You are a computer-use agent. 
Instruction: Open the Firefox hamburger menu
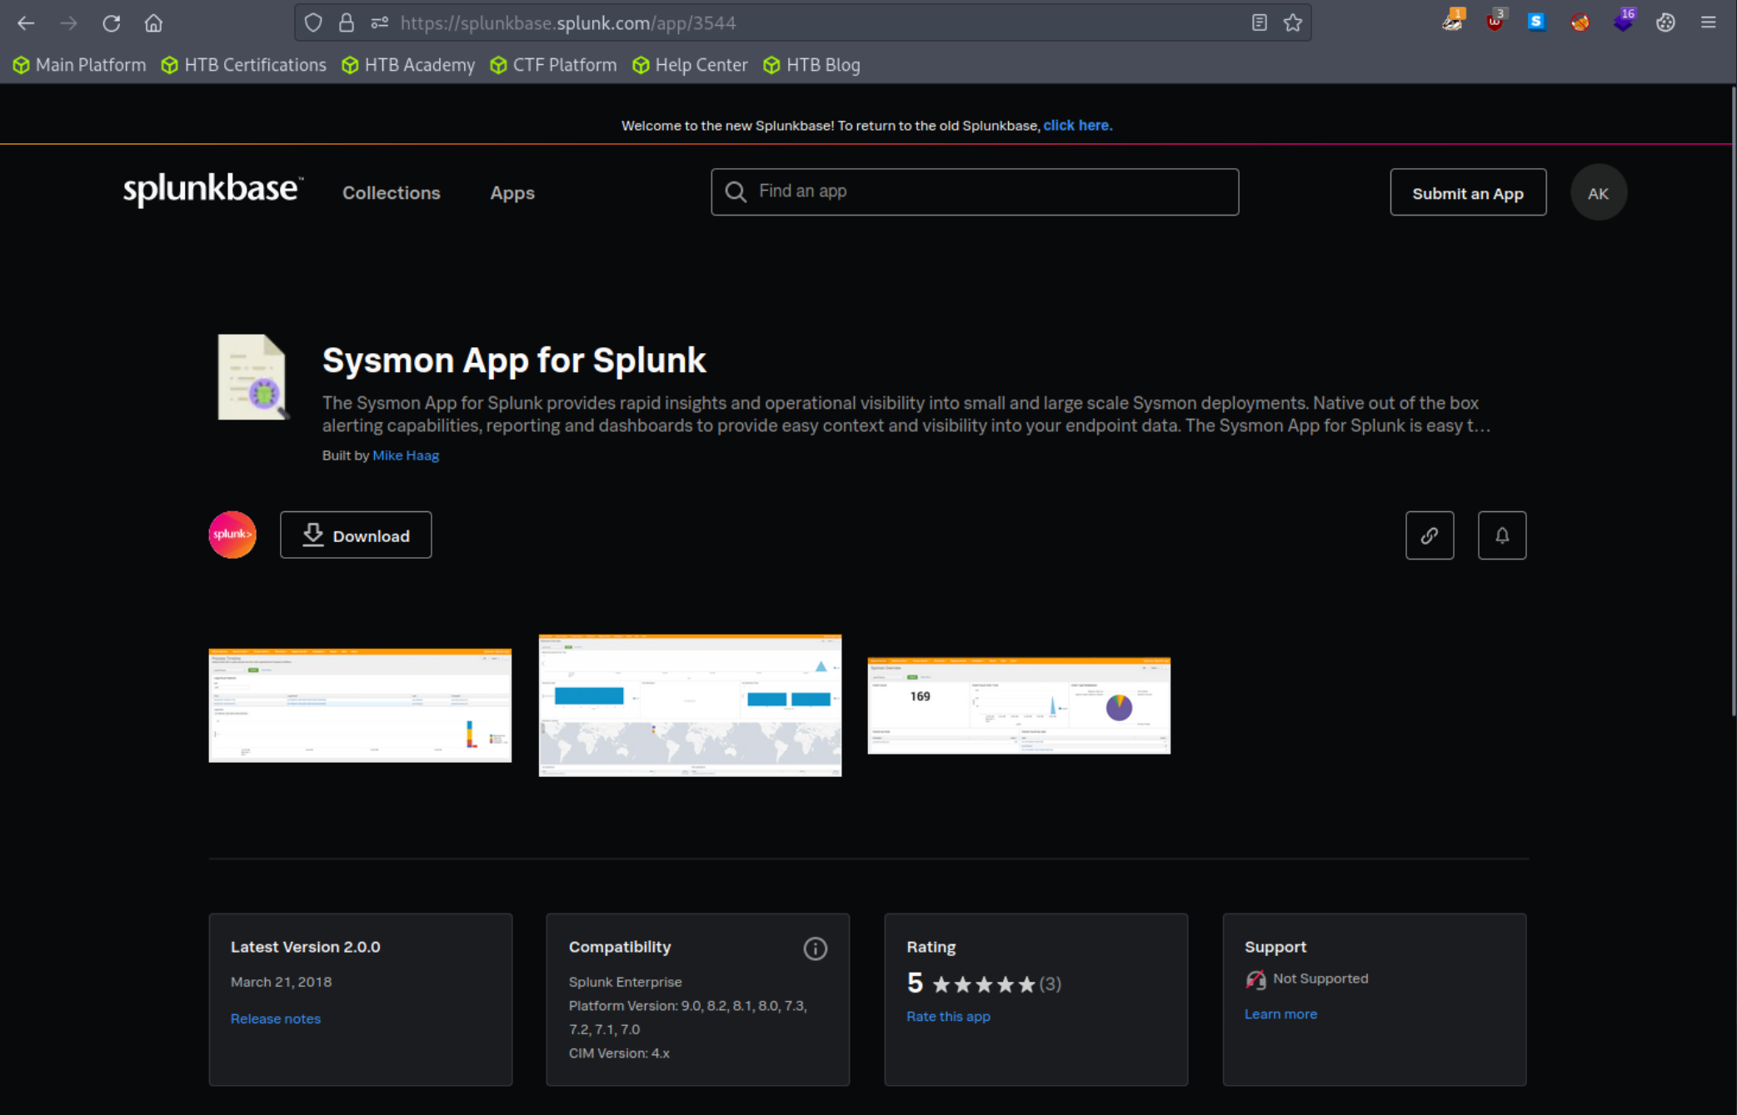tap(1709, 22)
